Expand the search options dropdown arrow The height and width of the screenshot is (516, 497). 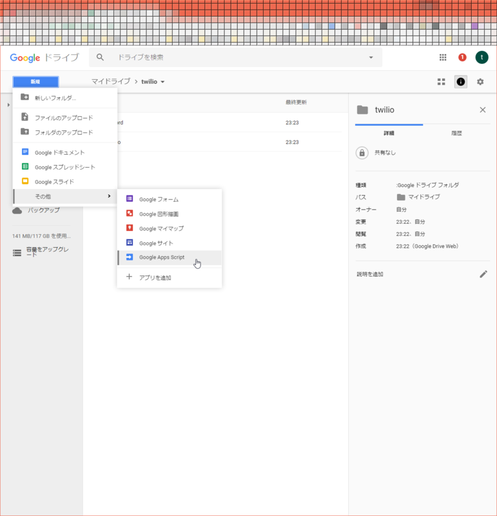click(x=371, y=57)
